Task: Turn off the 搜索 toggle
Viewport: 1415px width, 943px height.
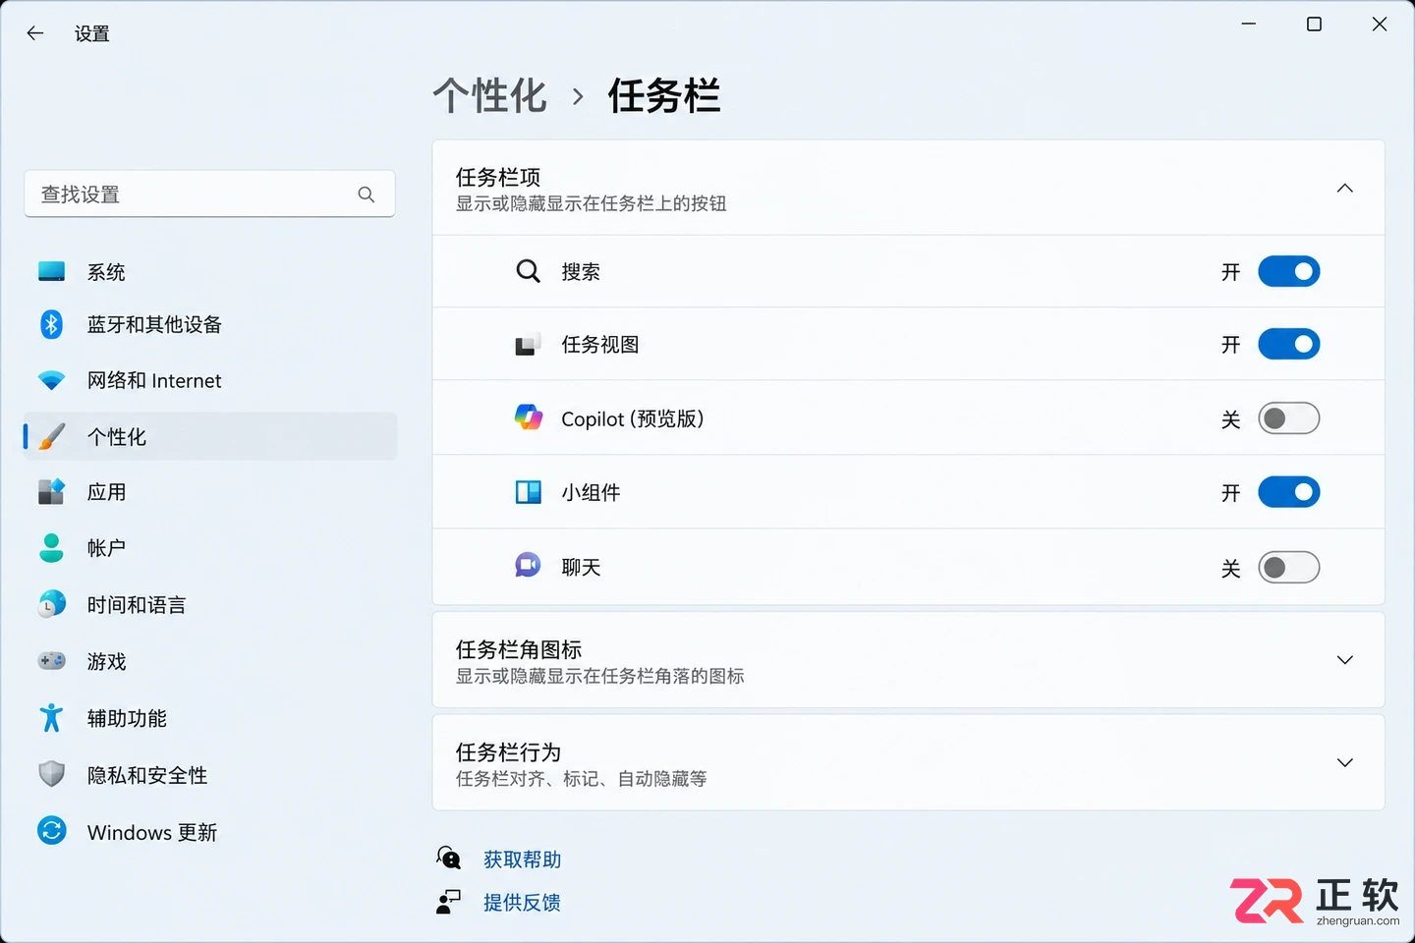Action: pos(1289,271)
